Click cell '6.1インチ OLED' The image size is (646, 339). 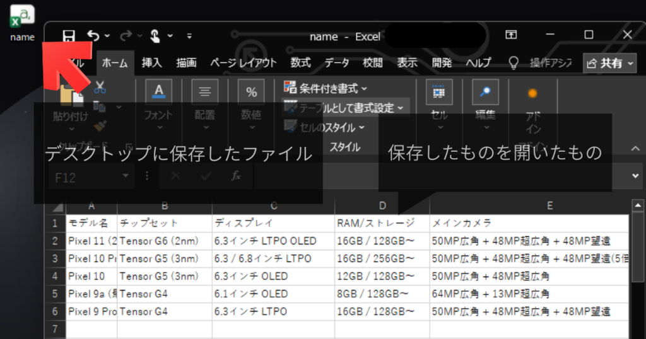(x=273, y=294)
